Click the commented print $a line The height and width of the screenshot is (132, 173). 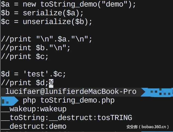click(46, 39)
